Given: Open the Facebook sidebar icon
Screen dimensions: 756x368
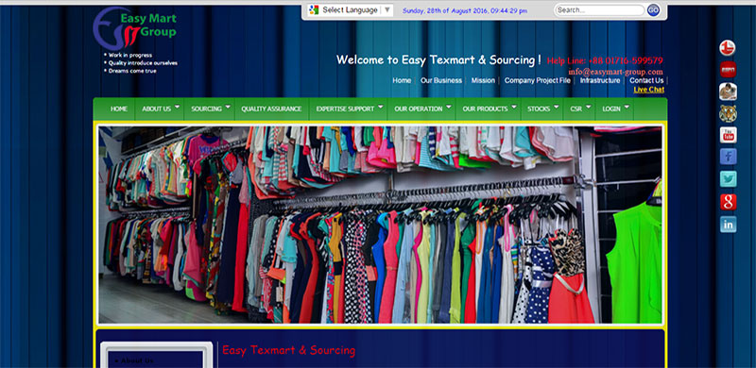Looking at the screenshot, I should [x=728, y=157].
